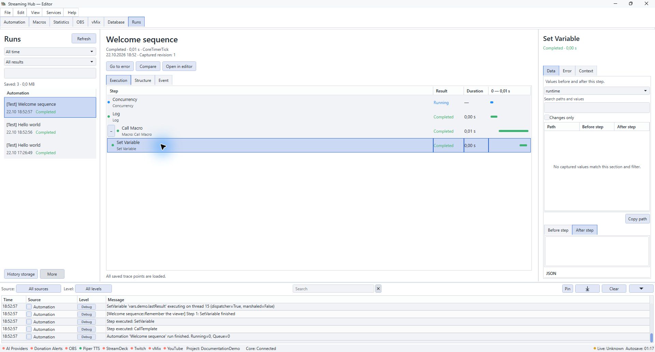This screenshot has height=352, width=655.
Task: Click the Piper TTS status indicator
Action: pyautogui.click(x=89, y=348)
